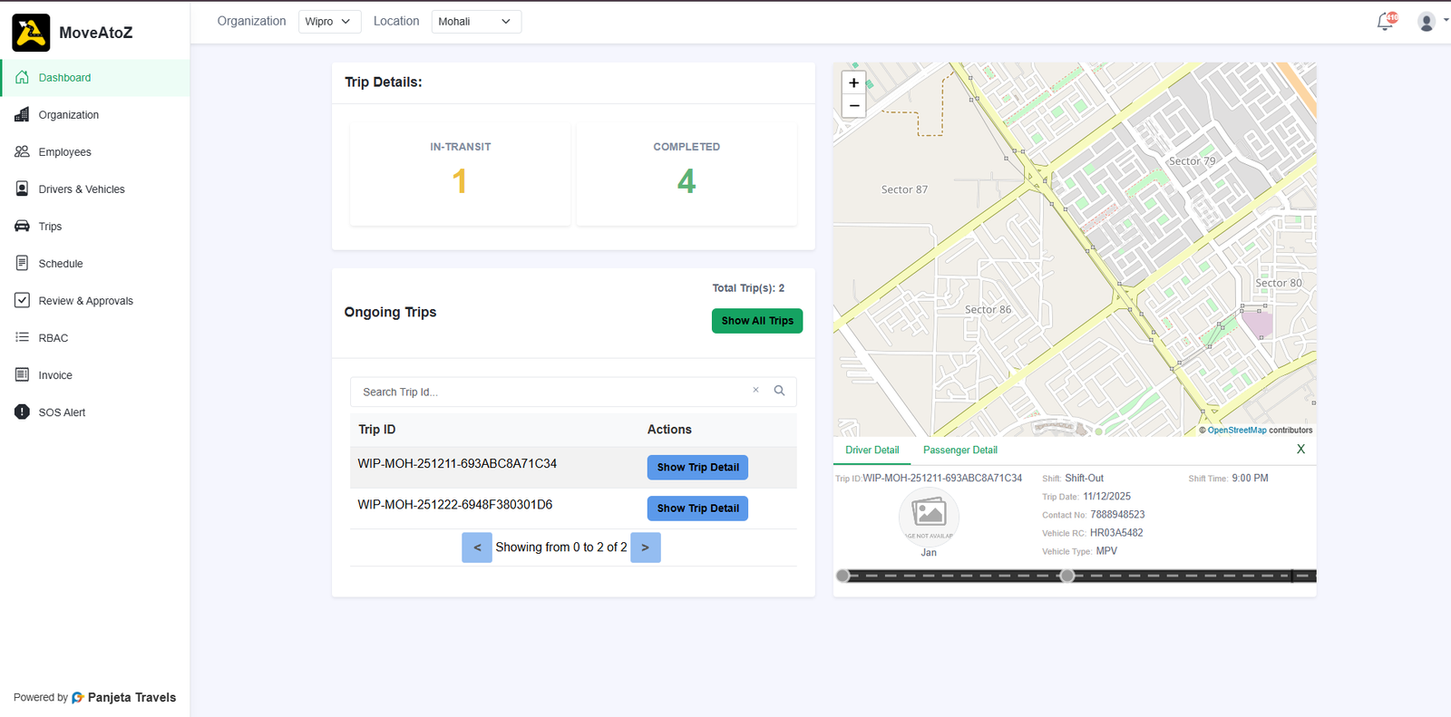Screen dimensions: 1451x717
Task: Expand the Organization dropdown showing Wipro
Action: point(328,22)
